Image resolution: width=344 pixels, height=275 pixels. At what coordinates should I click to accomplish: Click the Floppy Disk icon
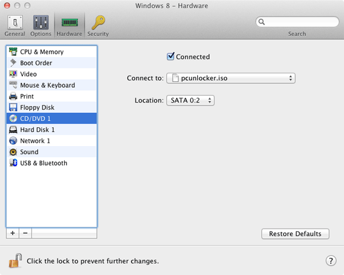pos(13,108)
